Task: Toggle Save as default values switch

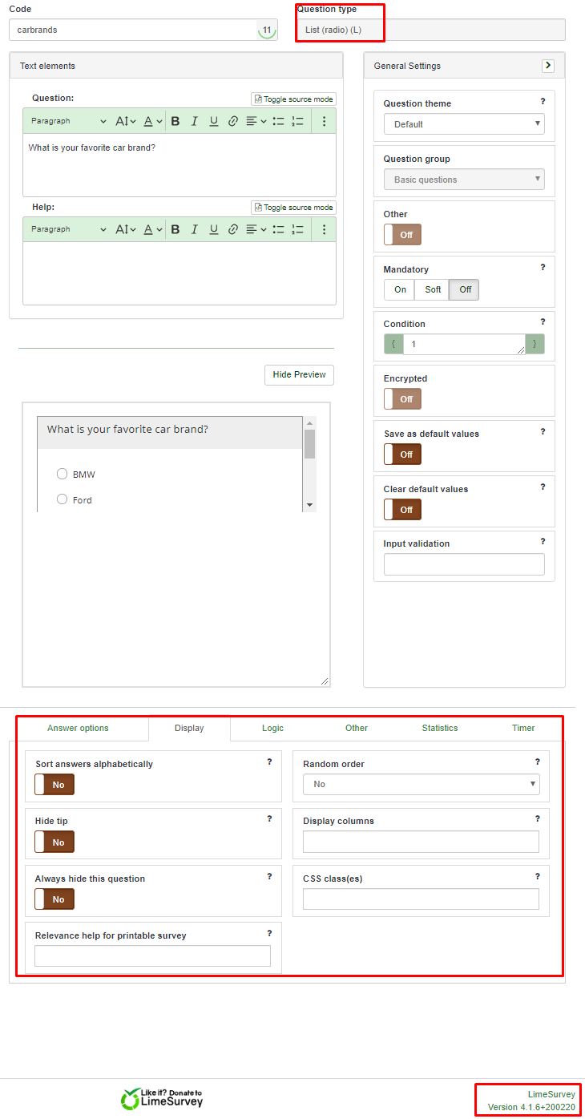Action: (402, 454)
